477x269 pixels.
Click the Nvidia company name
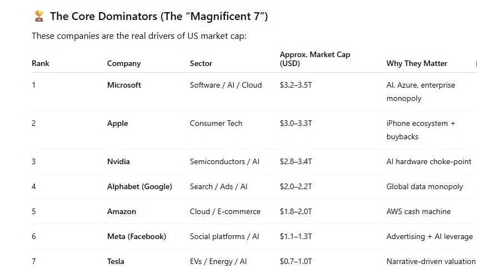(118, 162)
